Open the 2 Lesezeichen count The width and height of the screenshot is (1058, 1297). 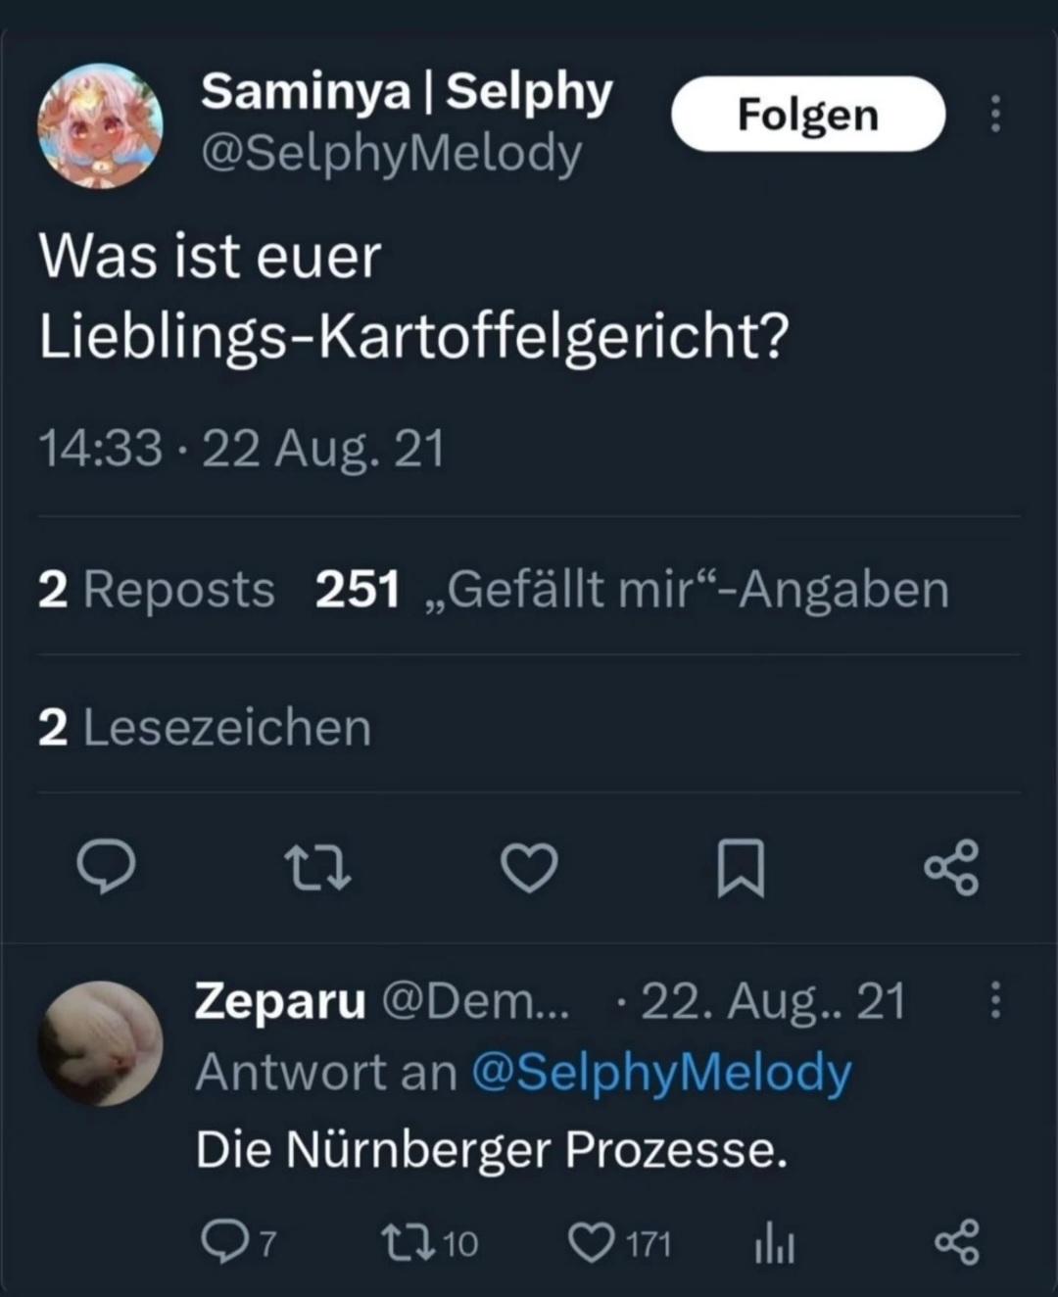pyautogui.click(x=205, y=728)
